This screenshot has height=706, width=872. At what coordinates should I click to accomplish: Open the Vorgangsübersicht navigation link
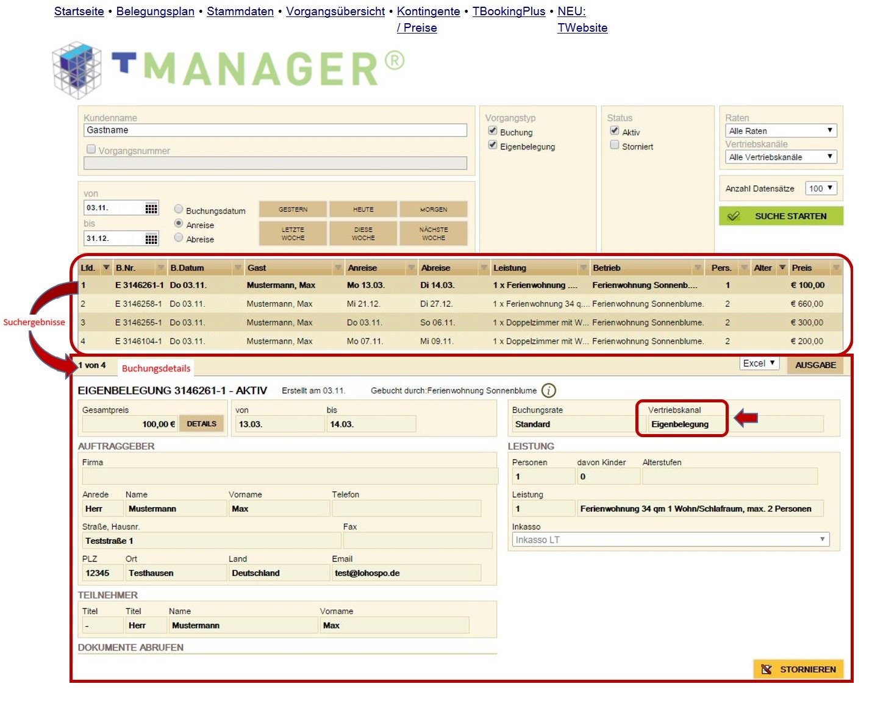point(335,11)
